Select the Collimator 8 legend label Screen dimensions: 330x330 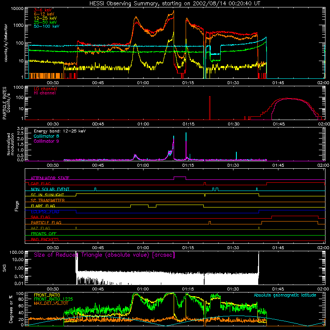click(46, 136)
